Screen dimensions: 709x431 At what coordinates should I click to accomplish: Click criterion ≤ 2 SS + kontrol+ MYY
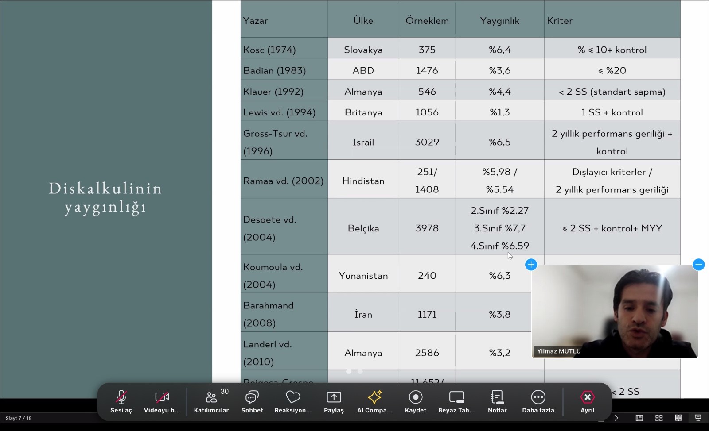(612, 228)
